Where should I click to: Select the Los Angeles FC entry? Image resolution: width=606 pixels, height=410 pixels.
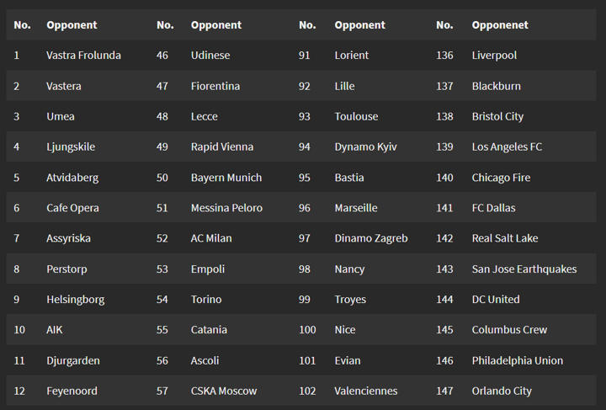tap(507, 146)
